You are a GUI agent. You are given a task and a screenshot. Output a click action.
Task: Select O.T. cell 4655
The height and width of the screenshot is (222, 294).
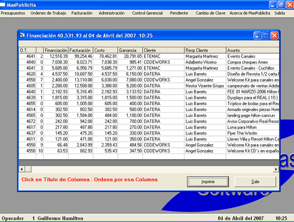[27, 104]
